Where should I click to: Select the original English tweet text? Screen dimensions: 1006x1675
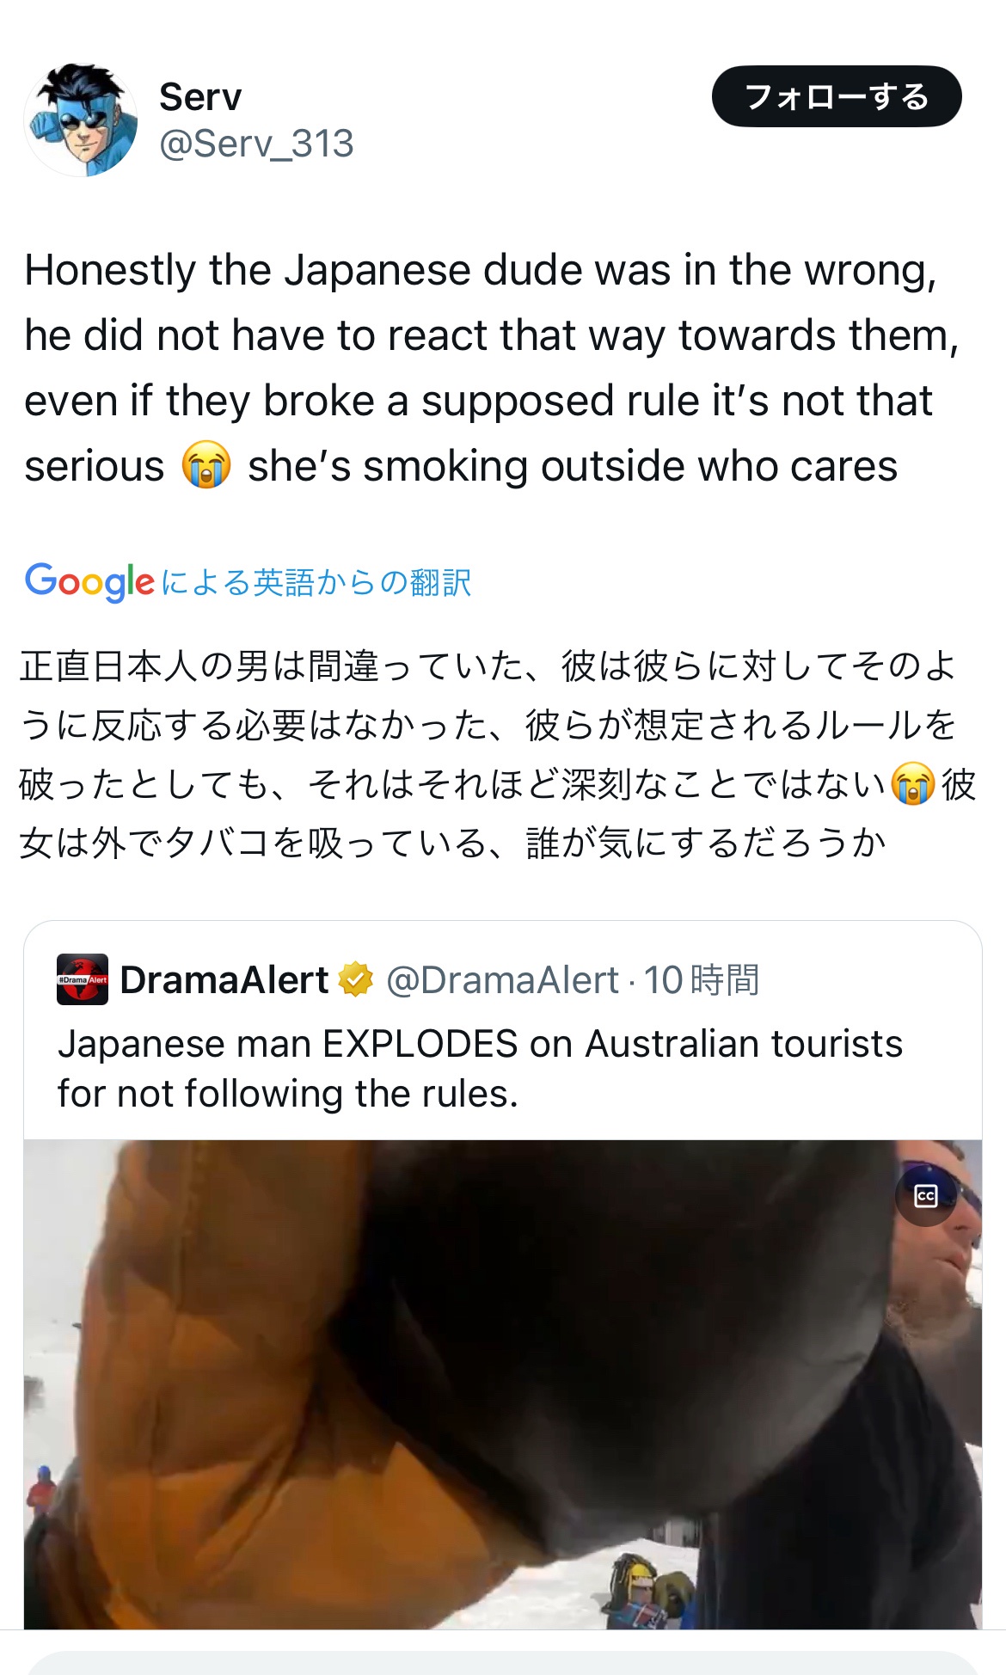click(492, 368)
